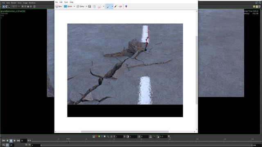Open the Snipping Tool Help menu

[x=72, y=2]
